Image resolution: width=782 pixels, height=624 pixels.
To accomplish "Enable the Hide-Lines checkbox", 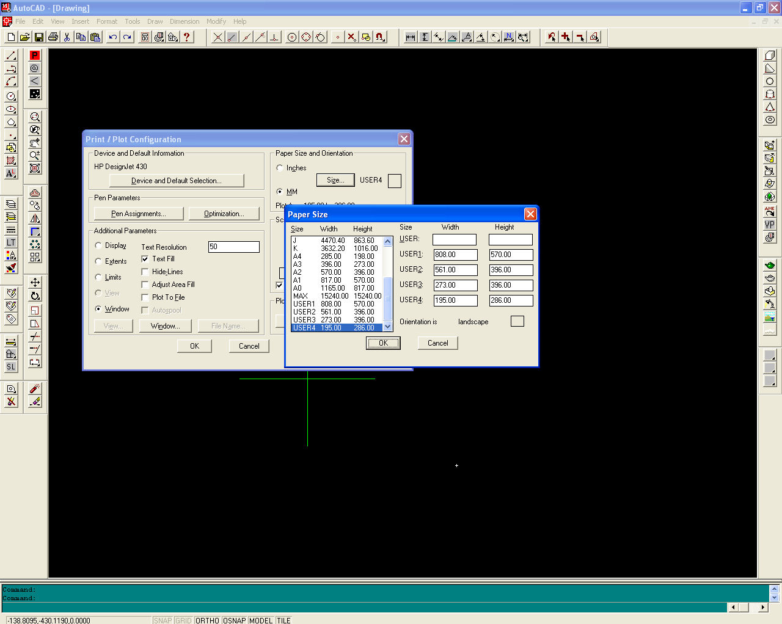I will click(x=145, y=272).
